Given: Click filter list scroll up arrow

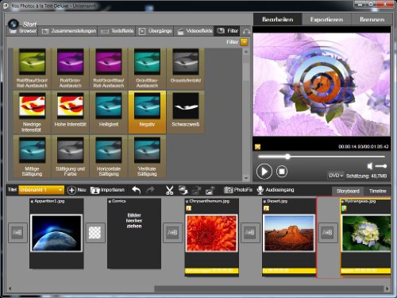Looking at the screenshot, I should tap(246, 52).
